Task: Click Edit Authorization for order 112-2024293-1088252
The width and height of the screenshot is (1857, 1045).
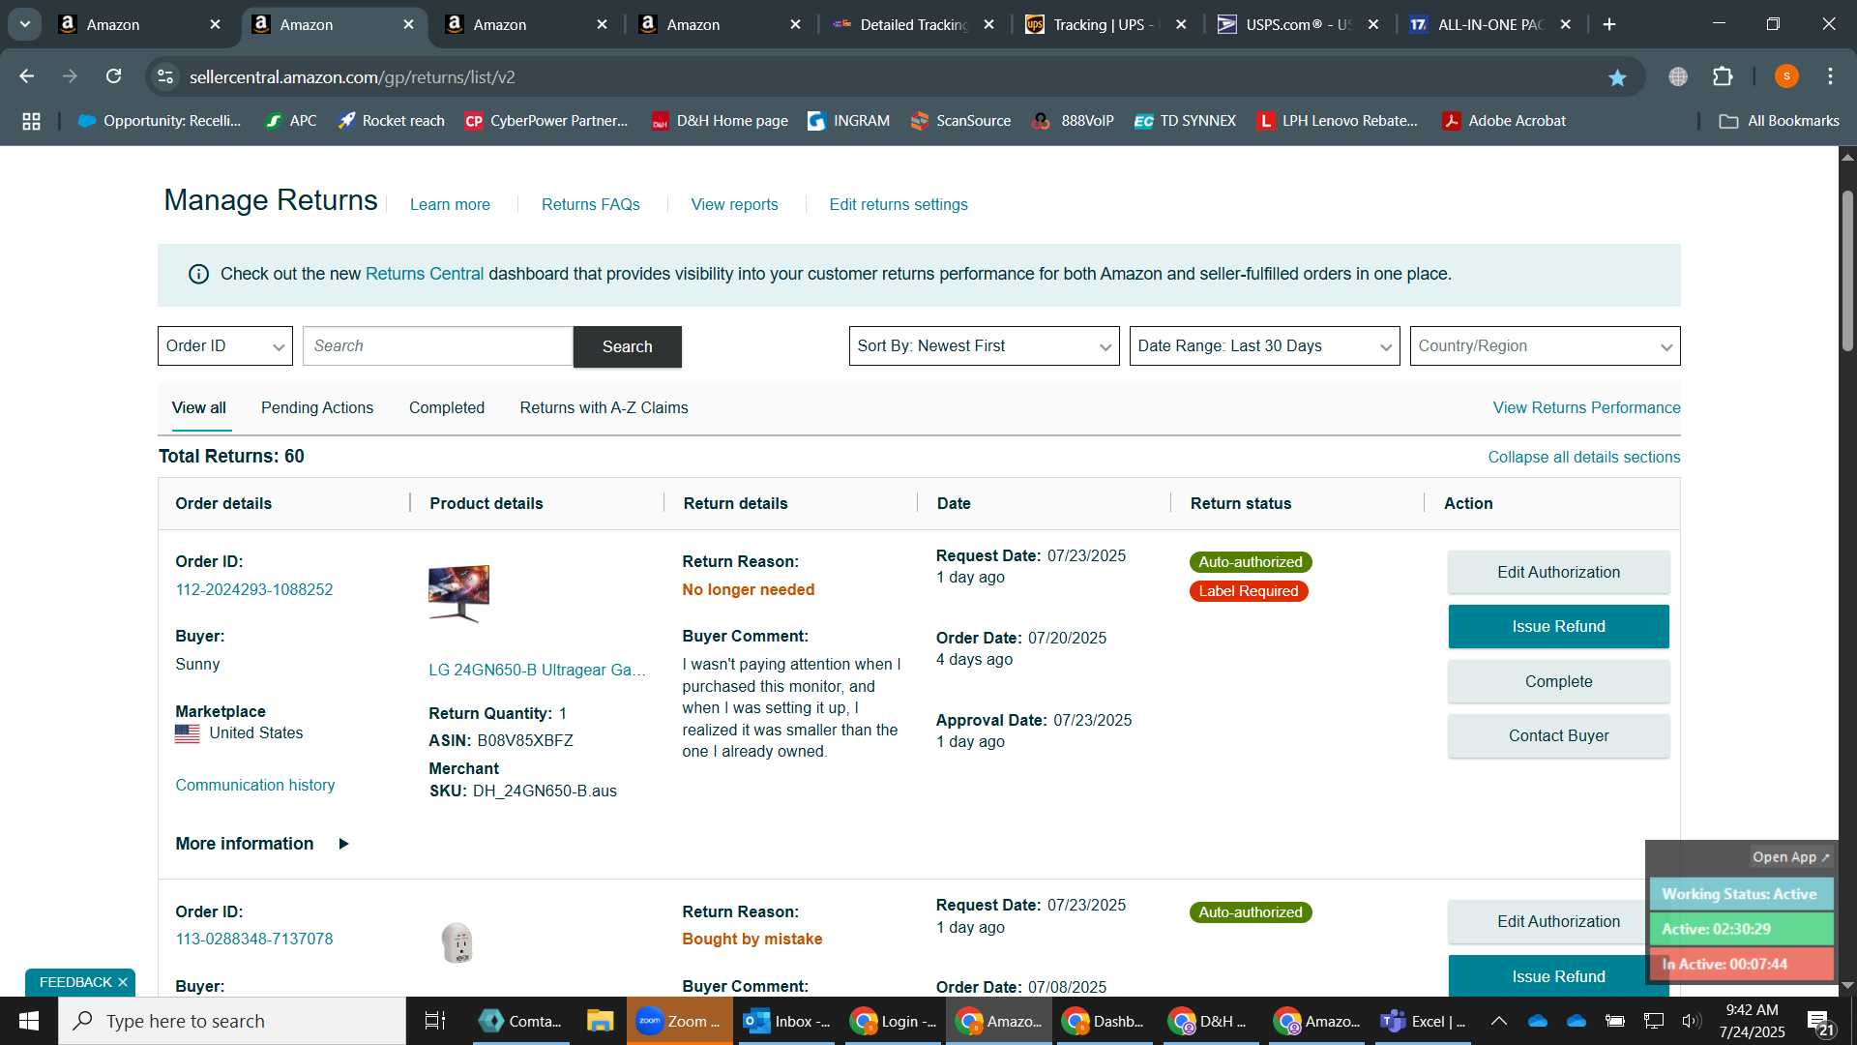Action: 1559,572
